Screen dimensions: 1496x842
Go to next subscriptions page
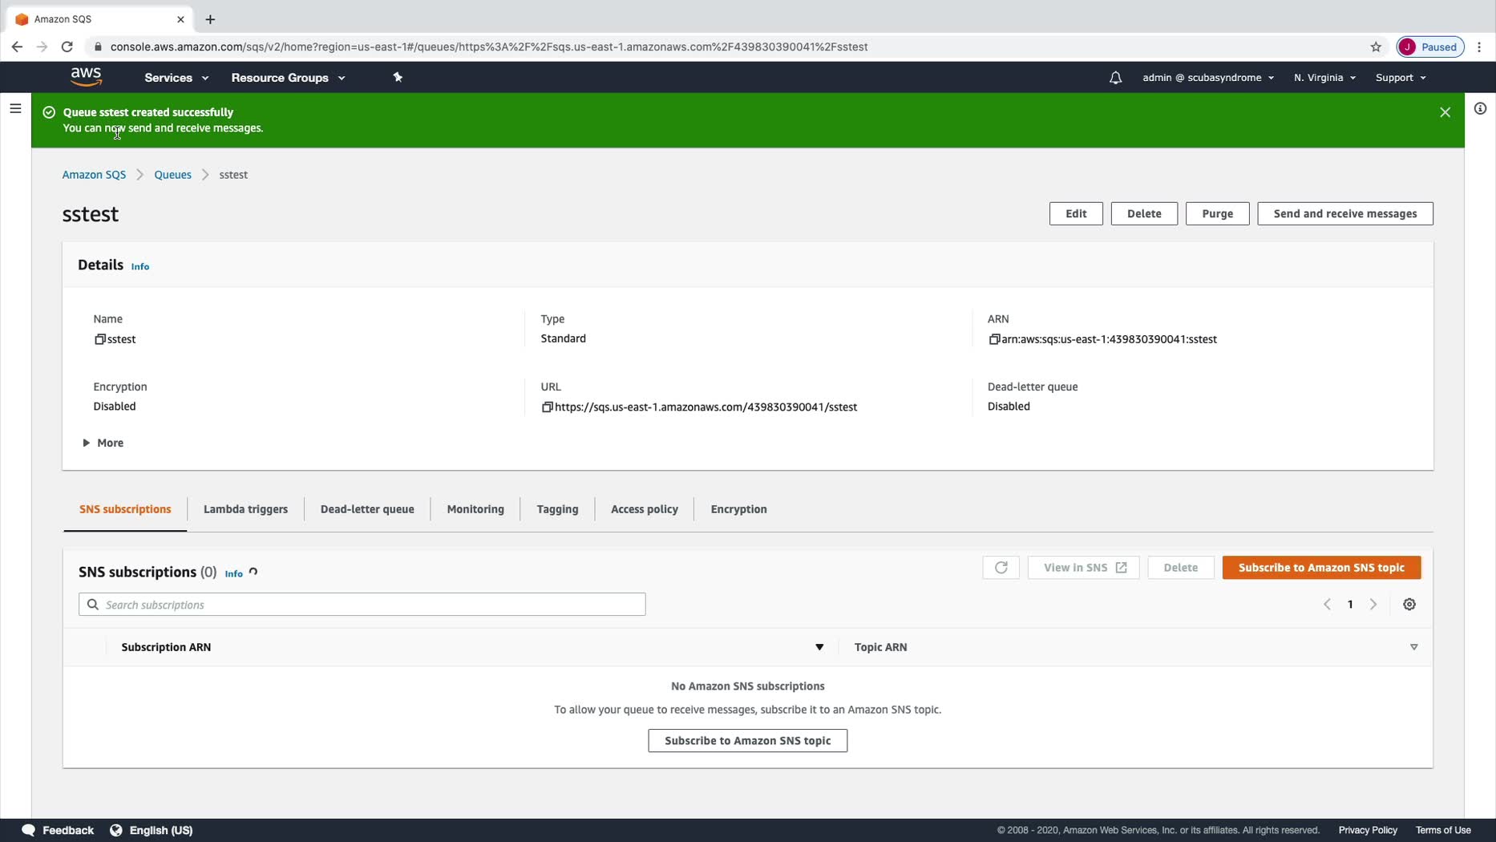click(x=1373, y=605)
